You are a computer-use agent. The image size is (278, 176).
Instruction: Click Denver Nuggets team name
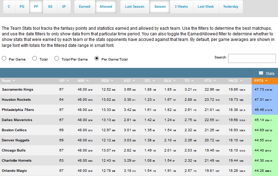coord(15,140)
